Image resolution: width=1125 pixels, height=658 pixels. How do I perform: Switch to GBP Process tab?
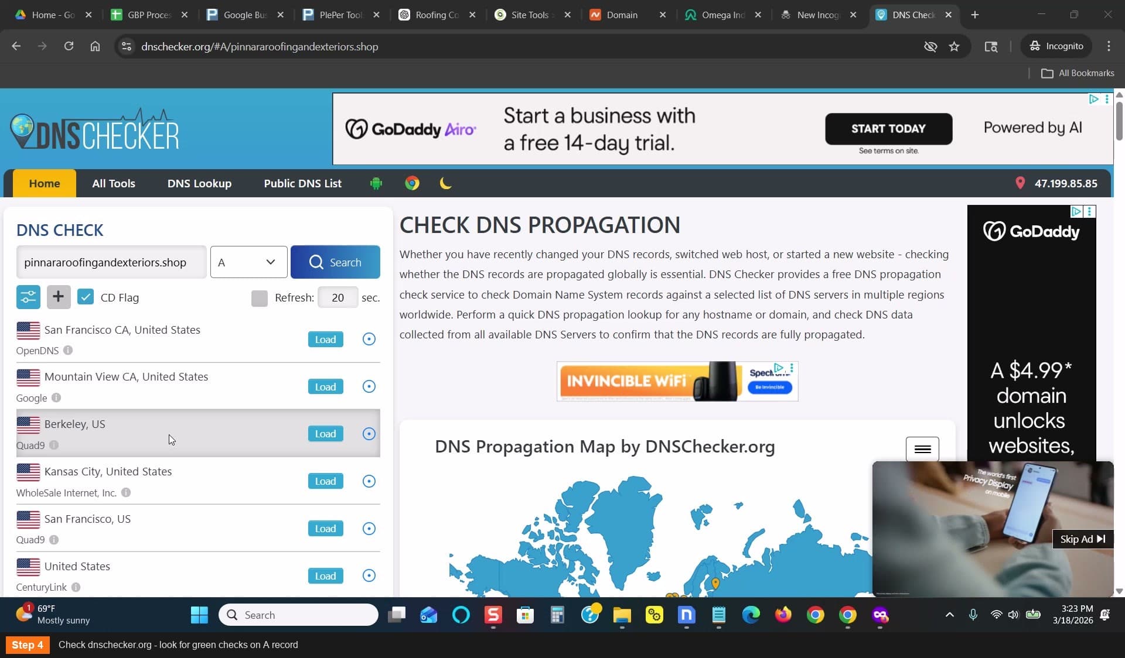tap(150, 15)
